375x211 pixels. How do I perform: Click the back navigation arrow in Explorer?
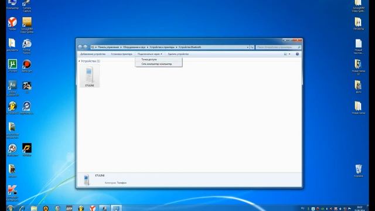coord(80,47)
